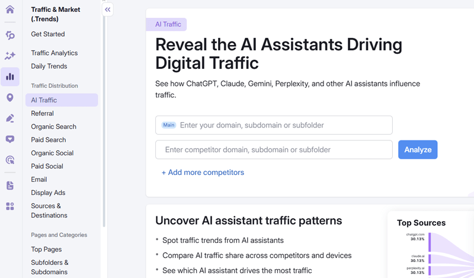Open Organic Social in sidebar
This screenshot has width=474, height=278.
52,153
